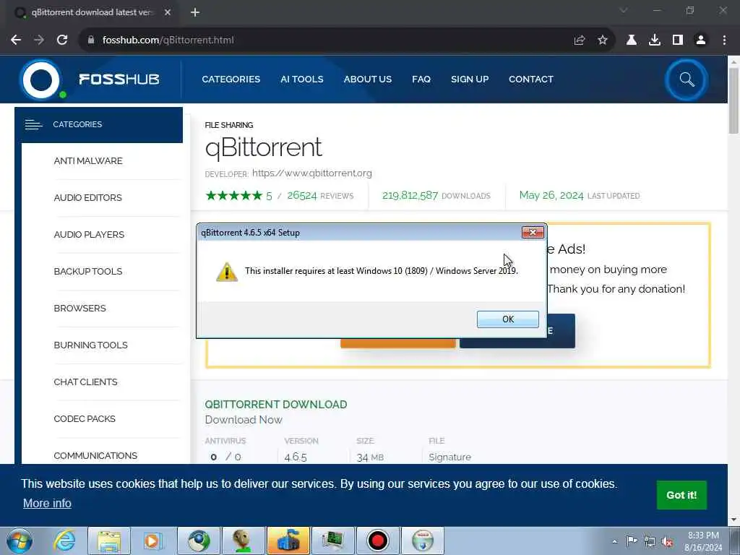The width and height of the screenshot is (740, 555).
Task: Select AUDIO EDITORS category
Action: coord(87,198)
